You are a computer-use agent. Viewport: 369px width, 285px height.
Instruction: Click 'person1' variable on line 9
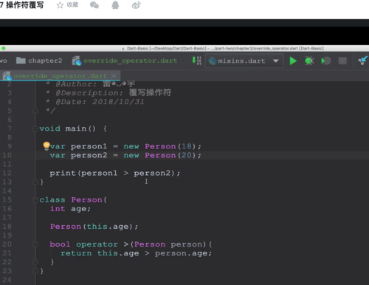[x=89, y=146]
